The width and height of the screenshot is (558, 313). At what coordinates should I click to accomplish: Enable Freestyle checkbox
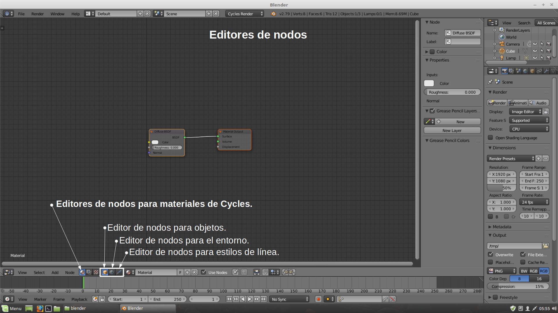pos(496,297)
